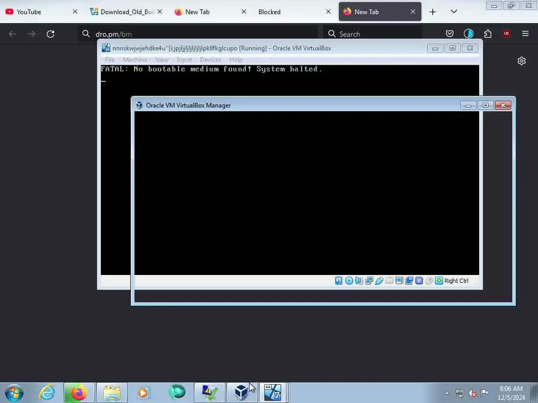
Task: Click the green round app taskbar icon
Action: click(x=177, y=393)
